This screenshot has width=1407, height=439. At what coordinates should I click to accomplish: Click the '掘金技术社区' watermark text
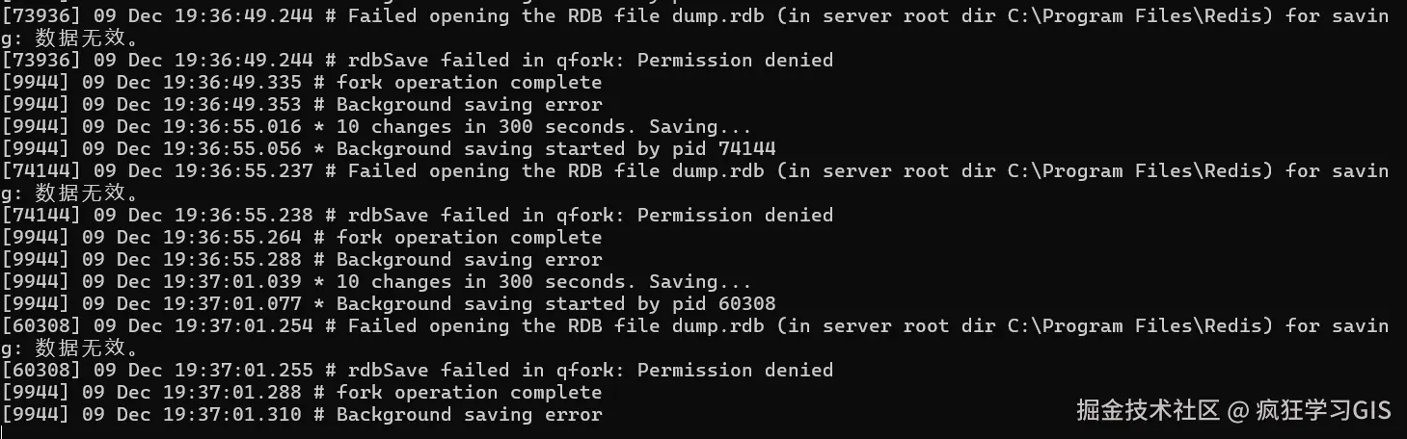(1148, 410)
